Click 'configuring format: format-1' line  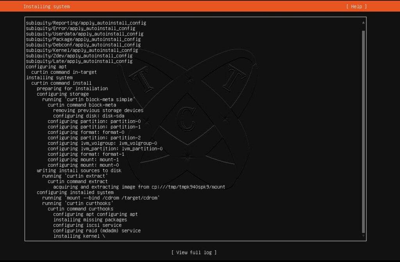(86, 154)
